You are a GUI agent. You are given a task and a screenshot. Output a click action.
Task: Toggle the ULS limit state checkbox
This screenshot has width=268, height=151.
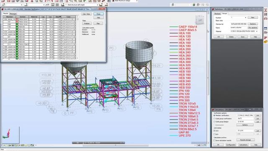point(214,130)
